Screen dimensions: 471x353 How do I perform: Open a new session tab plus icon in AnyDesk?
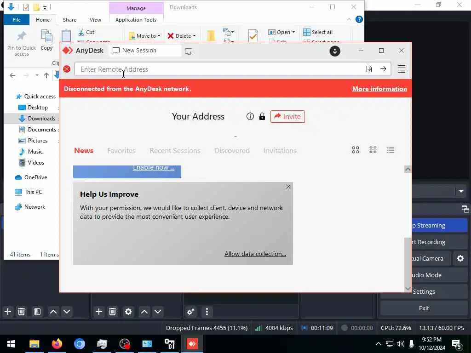[189, 51]
